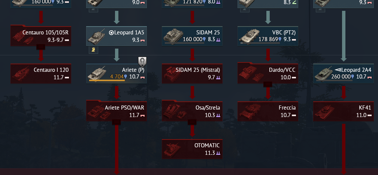Click the research lightbulb badge on Ariete (P)
This screenshot has width=378, height=175.
pyautogui.click(x=142, y=62)
